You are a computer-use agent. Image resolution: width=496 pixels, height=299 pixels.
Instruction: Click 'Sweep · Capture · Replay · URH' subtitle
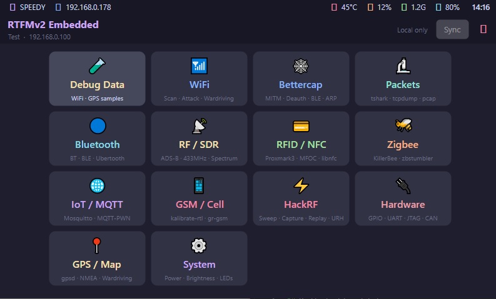point(301,218)
